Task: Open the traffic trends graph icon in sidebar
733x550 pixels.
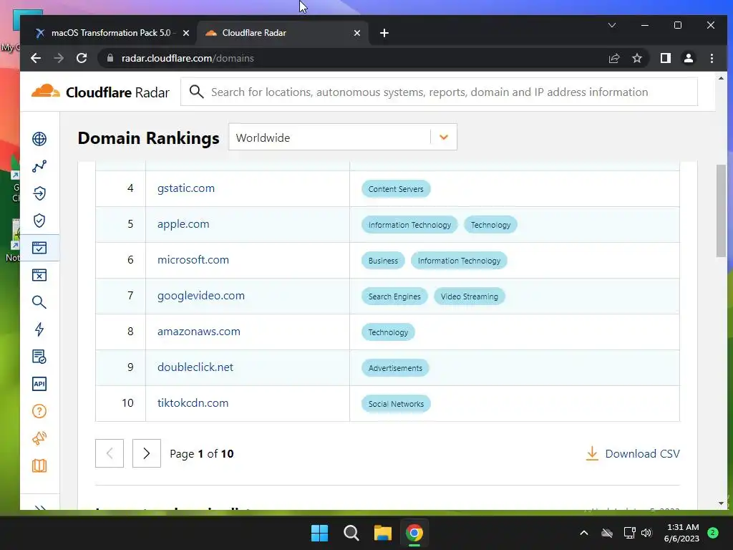Action: pyautogui.click(x=39, y=166)
